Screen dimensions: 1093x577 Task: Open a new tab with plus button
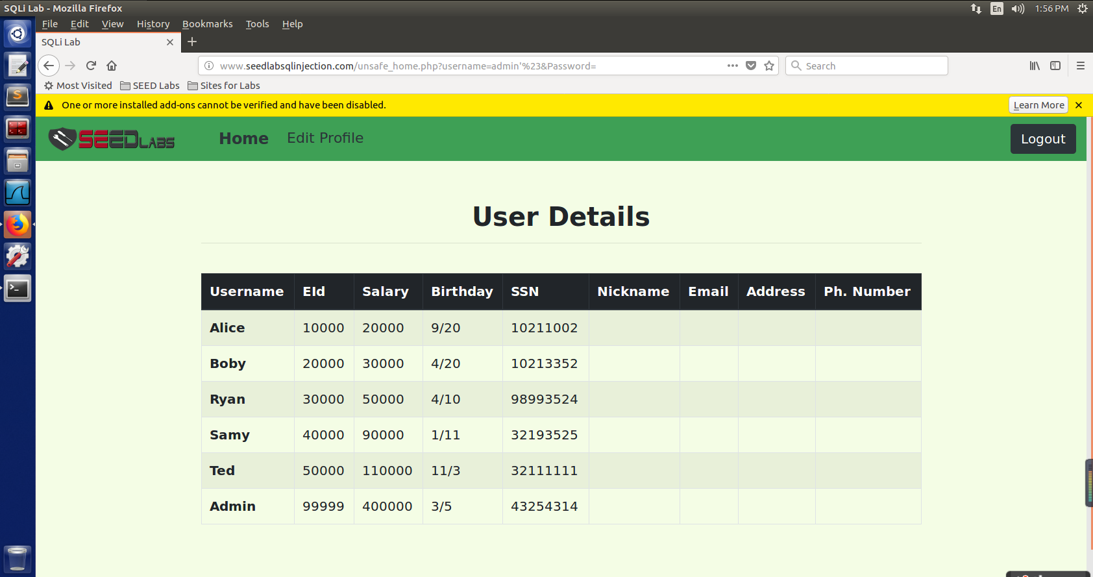pos(192,42)
